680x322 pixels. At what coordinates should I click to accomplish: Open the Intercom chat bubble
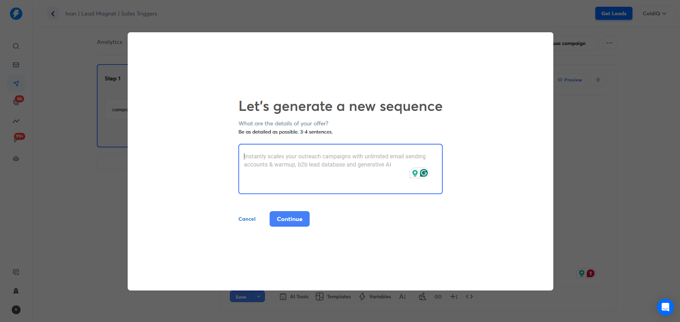coord(665,307)
